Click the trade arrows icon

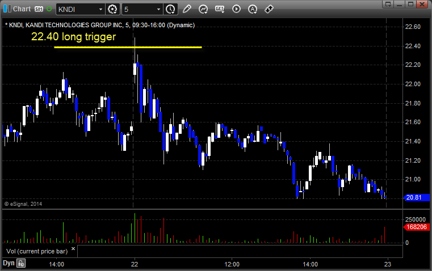point(269,9)
